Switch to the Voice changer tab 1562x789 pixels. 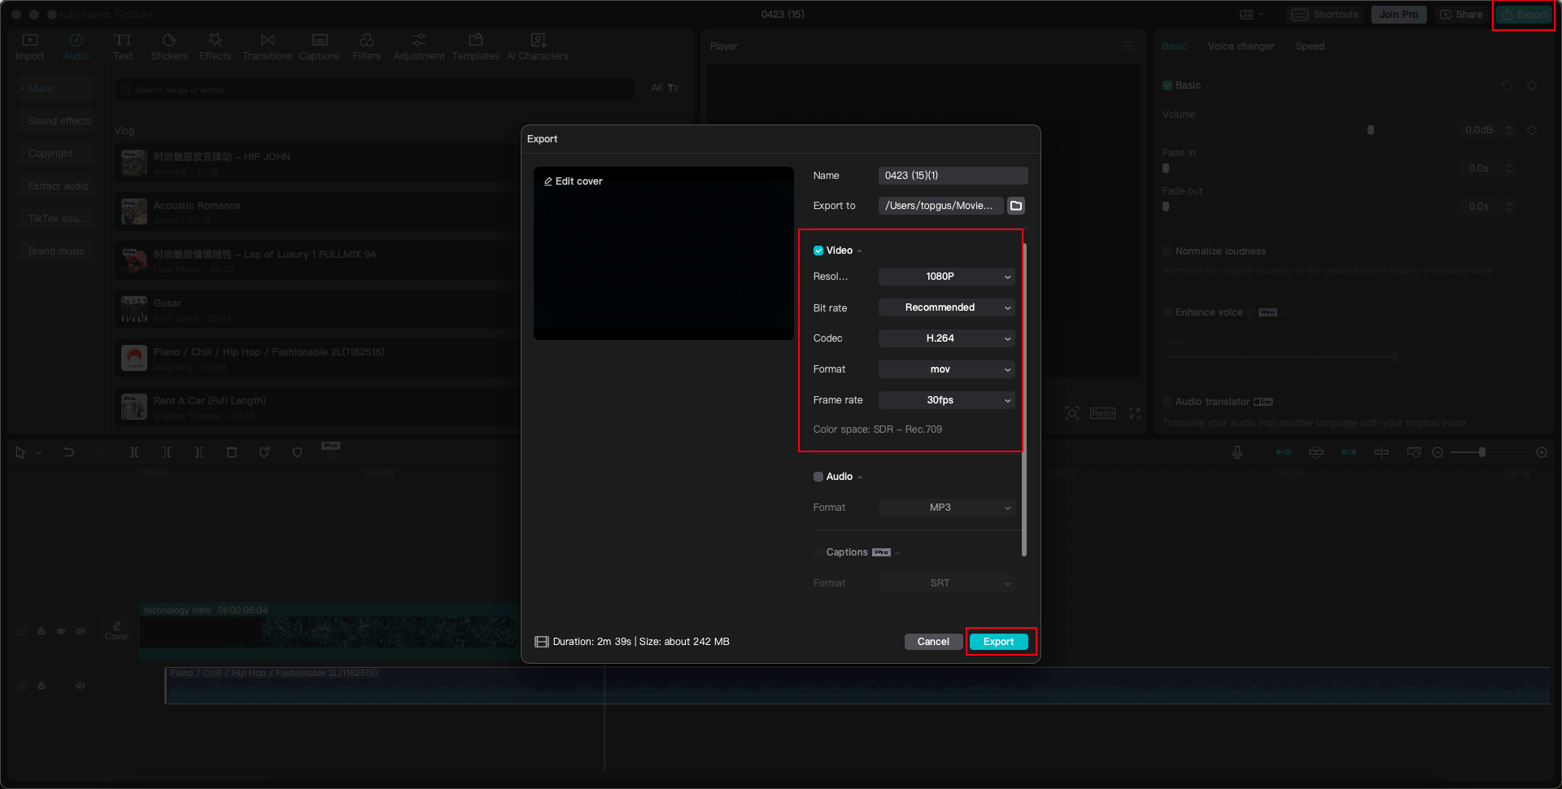1241,46
